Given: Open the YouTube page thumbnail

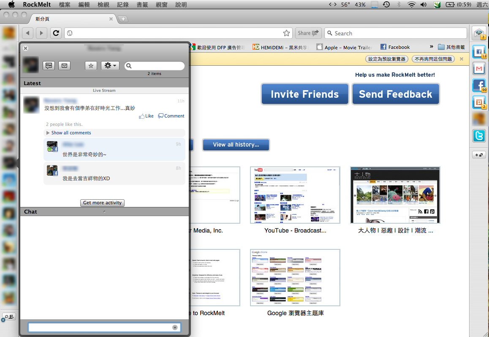Looking at the screenshot, I should (295, 195).
